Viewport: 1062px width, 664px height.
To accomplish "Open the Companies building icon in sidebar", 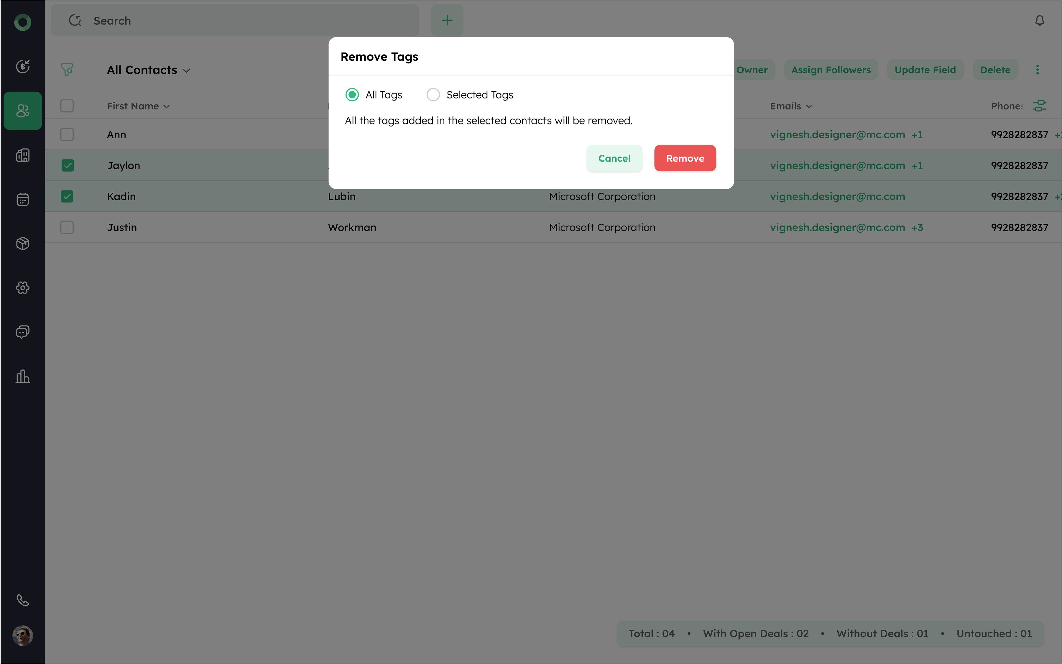I will [22, 155].
